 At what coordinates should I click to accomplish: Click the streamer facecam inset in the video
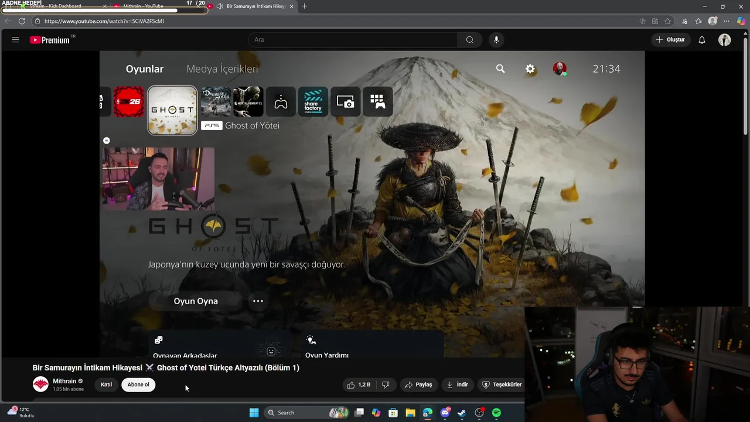point(158,178)
